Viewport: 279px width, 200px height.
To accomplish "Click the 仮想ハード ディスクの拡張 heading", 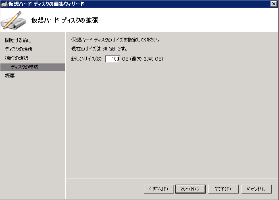I will click(65, 20).
